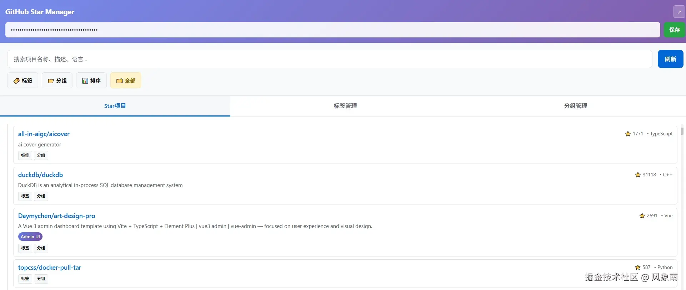
Task: Click 分组 button on art-design-pro card
Action: (41, 248)
